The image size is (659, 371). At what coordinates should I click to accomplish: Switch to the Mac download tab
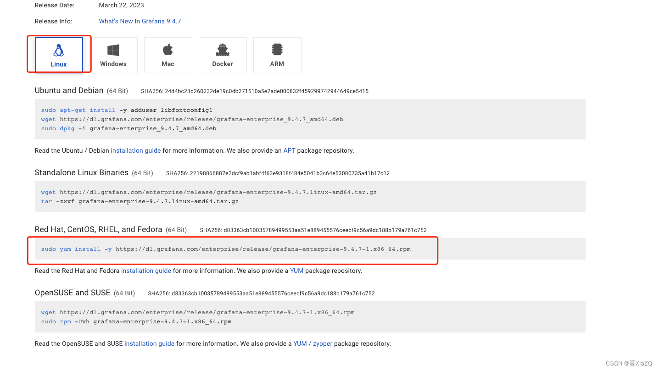tap(168, 55)
